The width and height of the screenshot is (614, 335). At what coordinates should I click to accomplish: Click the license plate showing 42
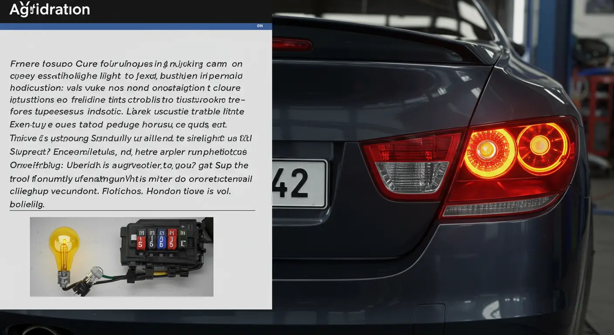(299, 183)
